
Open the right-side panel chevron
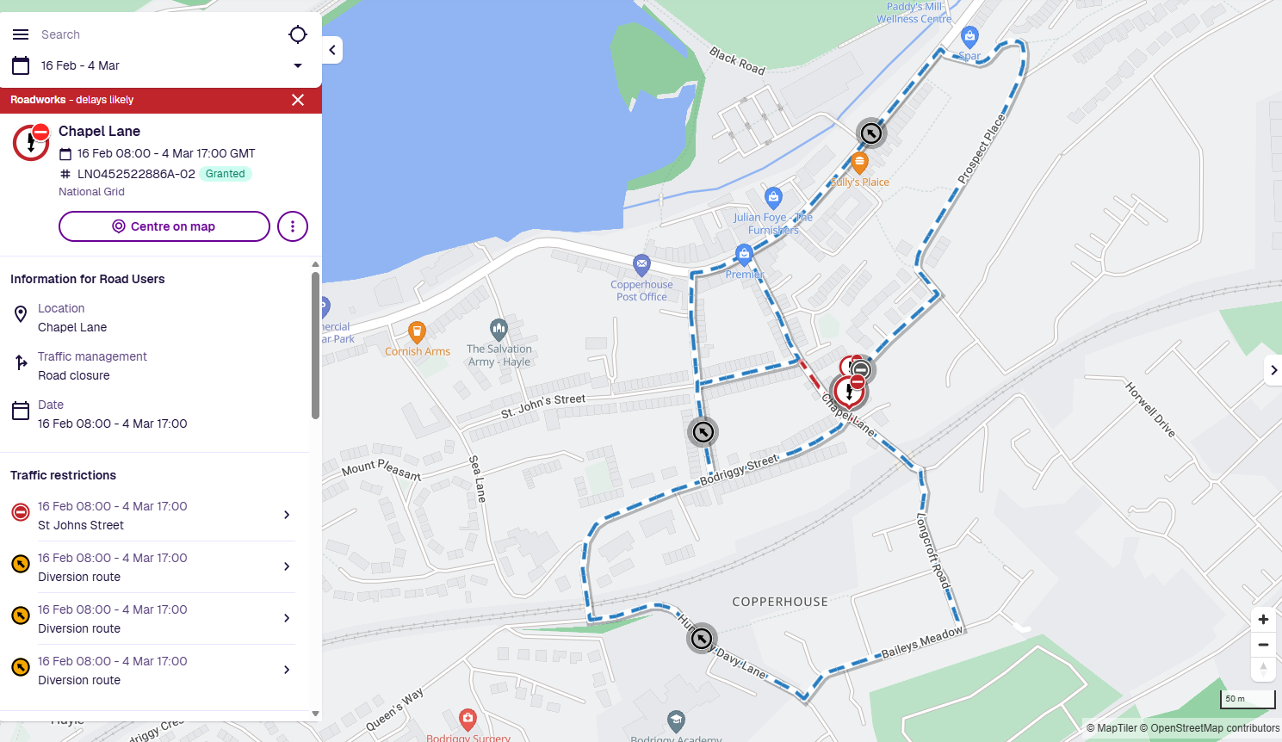coord(1273,370)
